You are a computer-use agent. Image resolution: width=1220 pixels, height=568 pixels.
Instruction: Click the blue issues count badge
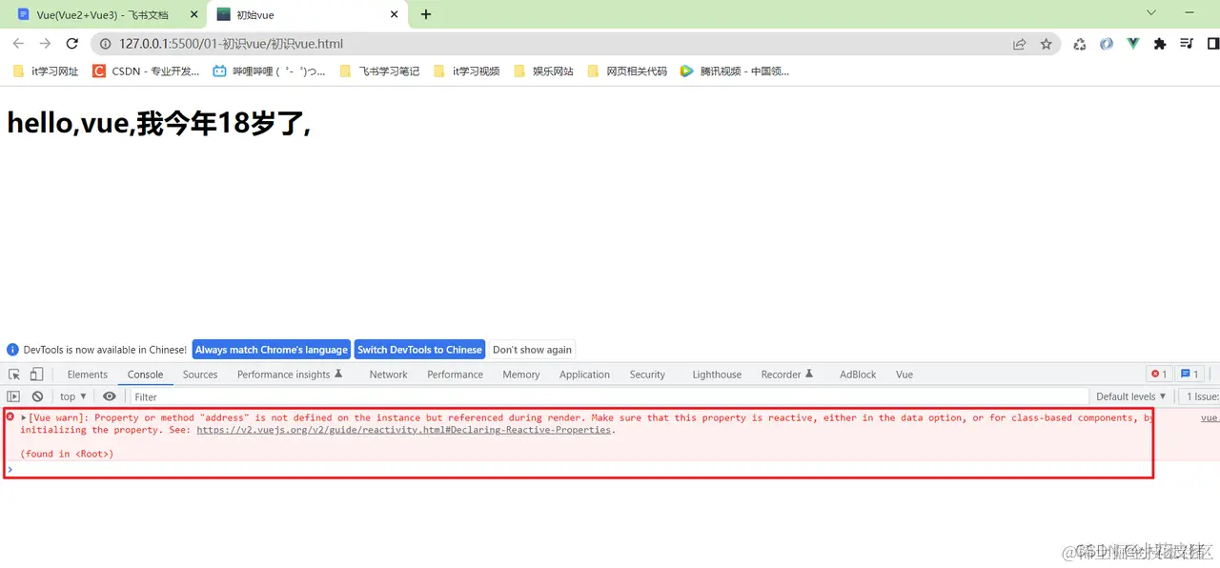[x=1189, y=375]
